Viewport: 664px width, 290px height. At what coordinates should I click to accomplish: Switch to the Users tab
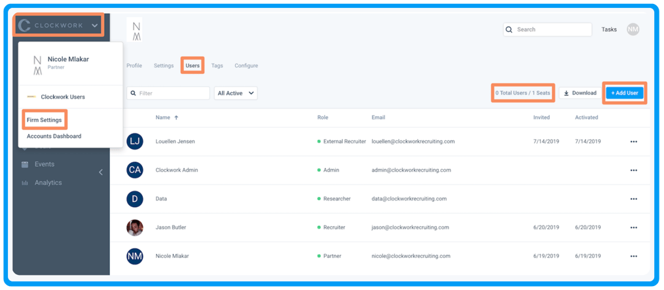(193, 66)
